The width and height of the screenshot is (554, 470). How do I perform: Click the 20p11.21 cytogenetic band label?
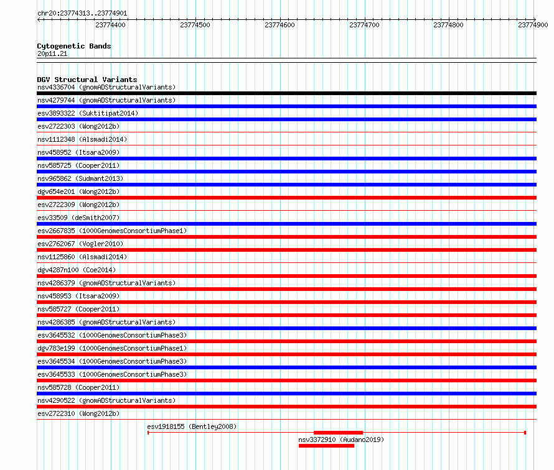coord(52,53)
